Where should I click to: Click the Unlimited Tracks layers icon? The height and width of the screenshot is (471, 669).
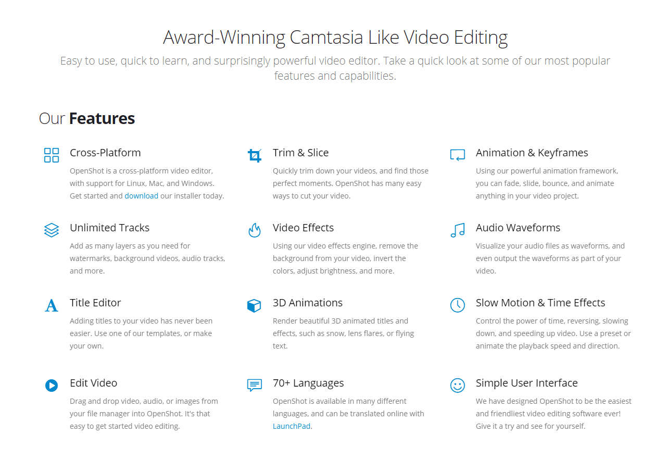tap(52, 230)
